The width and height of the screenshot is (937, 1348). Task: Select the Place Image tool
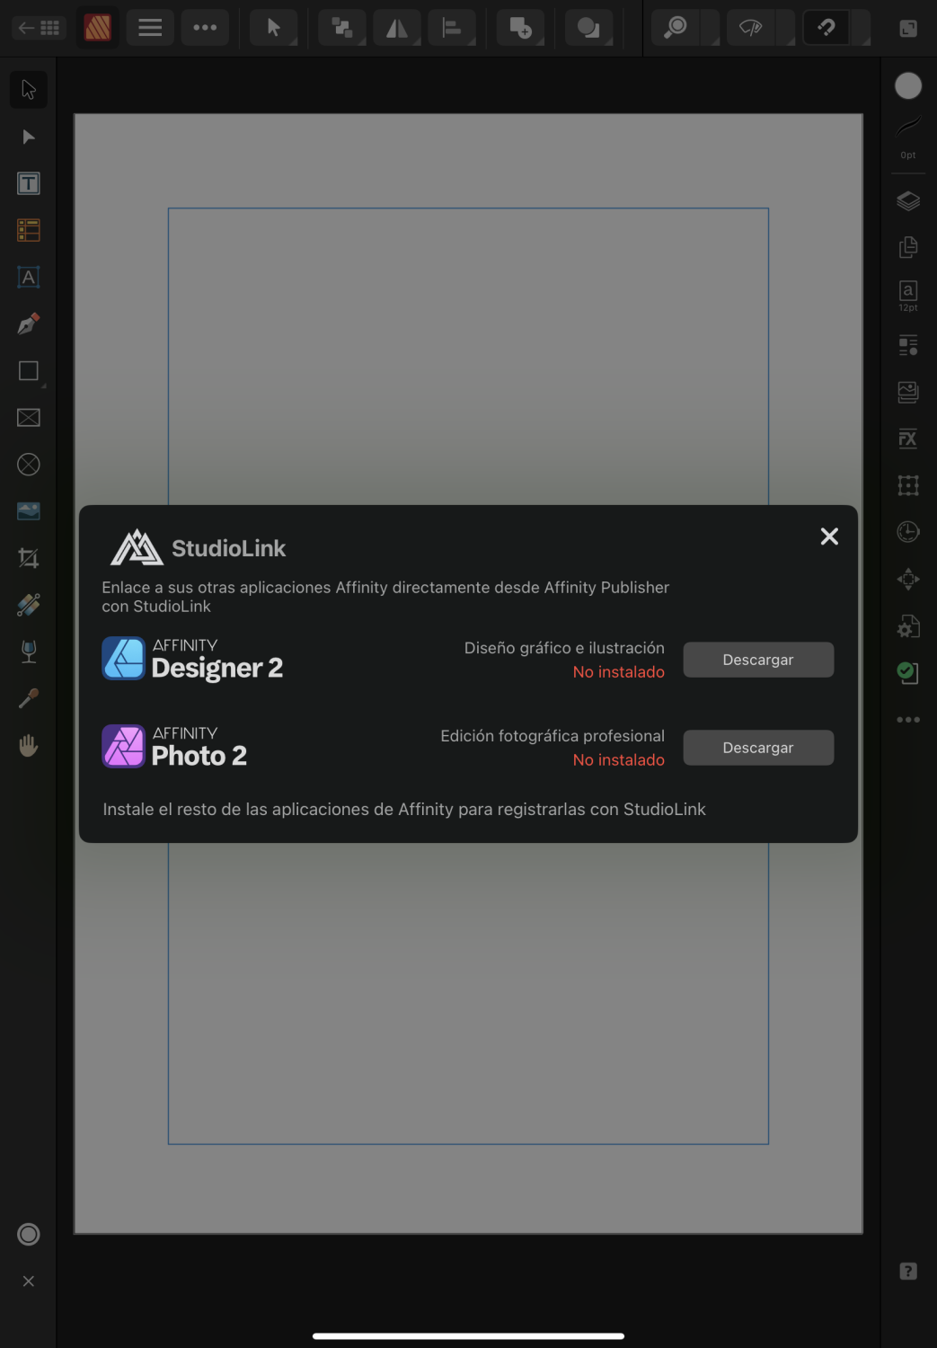[29, 511]
